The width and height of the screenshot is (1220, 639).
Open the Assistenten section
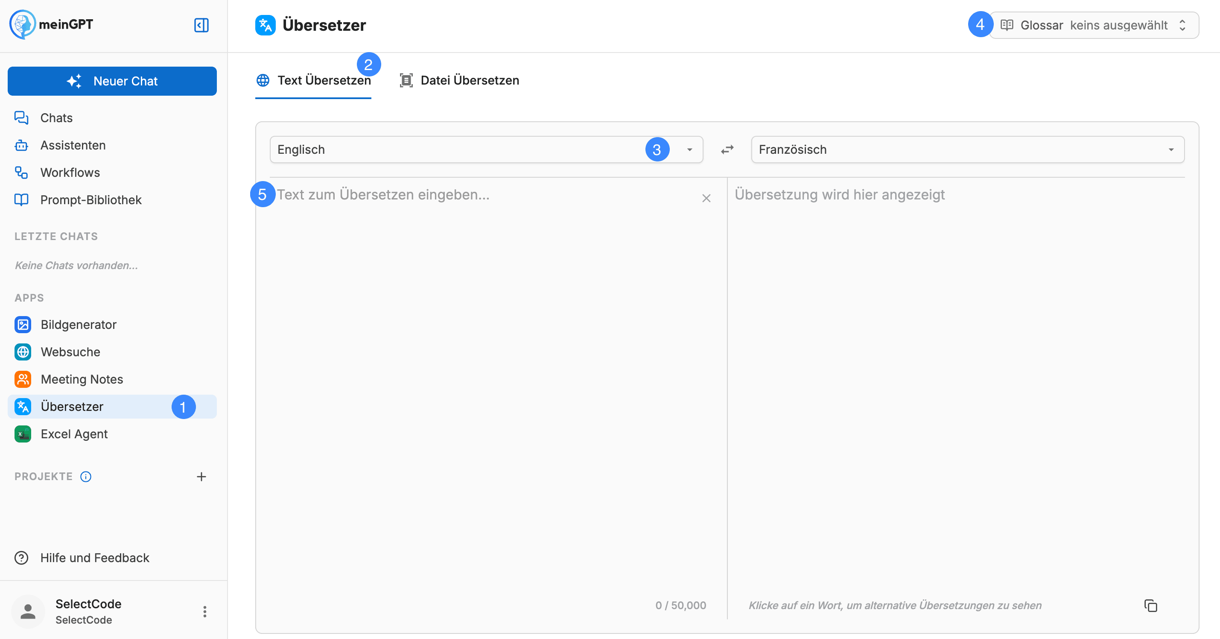[x=73, y=145]
